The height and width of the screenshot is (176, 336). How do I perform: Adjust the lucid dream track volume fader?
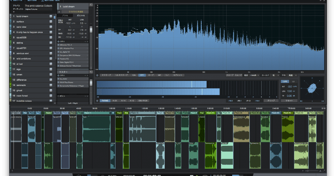91,29
